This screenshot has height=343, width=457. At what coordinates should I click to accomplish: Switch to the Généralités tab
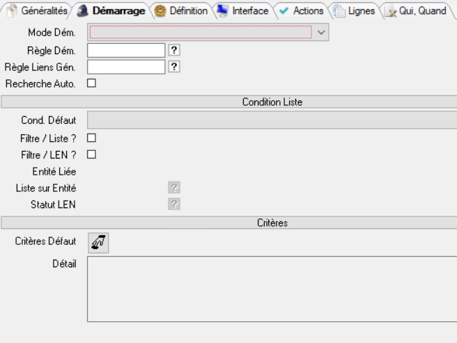click(38, 11)
